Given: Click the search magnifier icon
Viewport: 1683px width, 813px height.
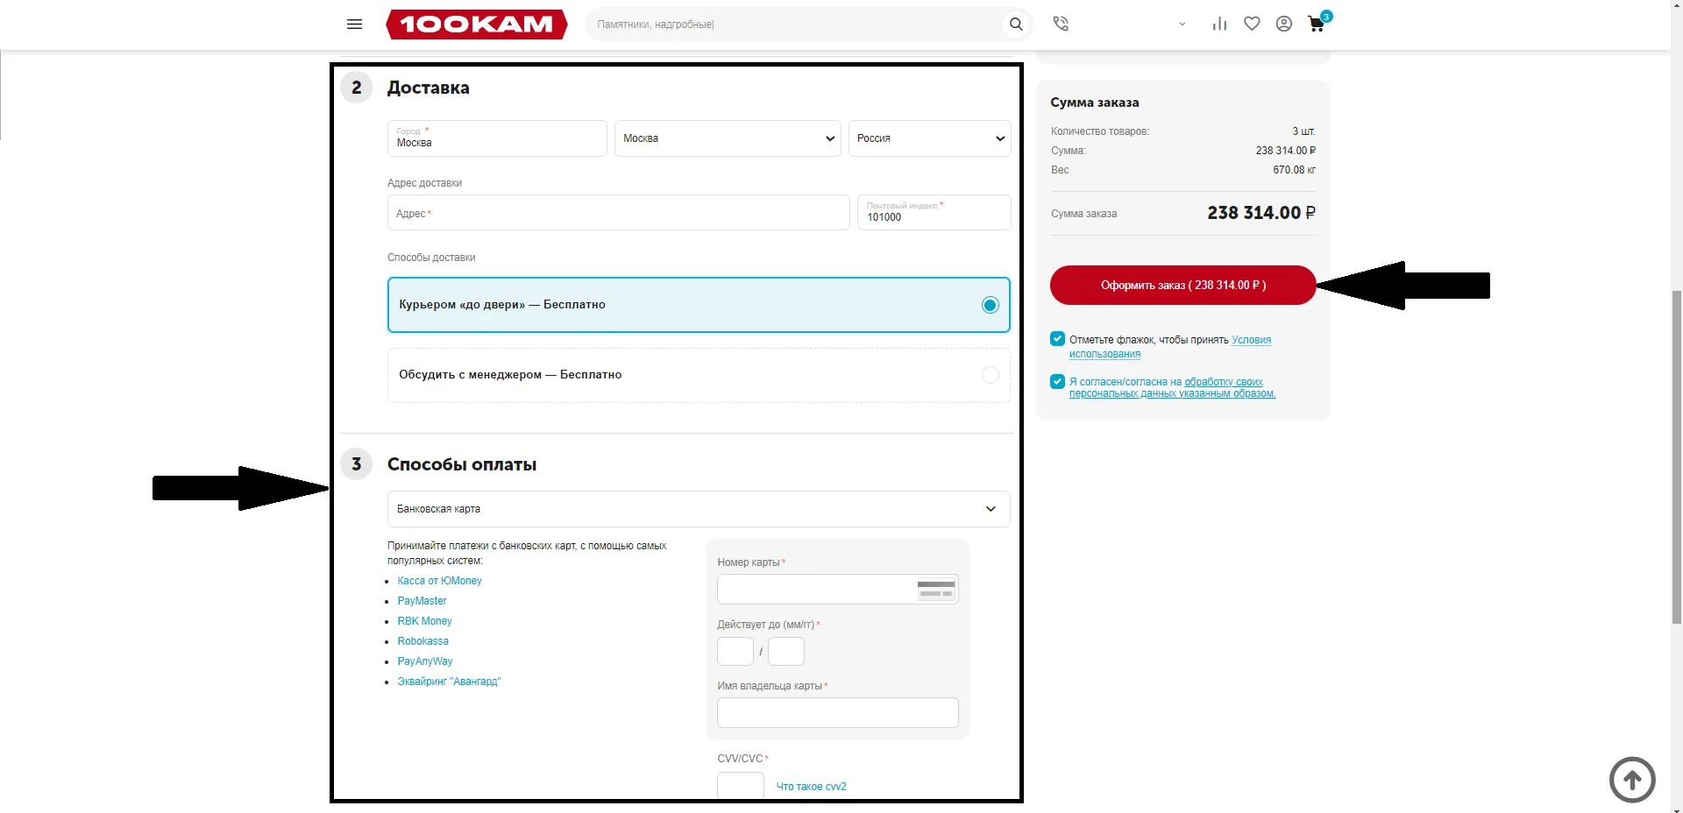Looking at the screenshot, I should pos(1015,25).
